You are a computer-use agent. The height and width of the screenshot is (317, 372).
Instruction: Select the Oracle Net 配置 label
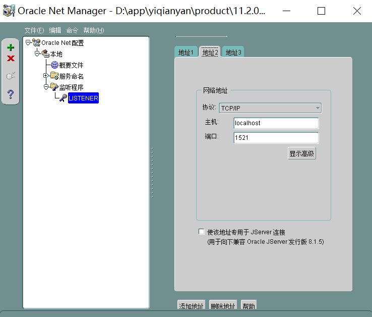(x=63, y=43)
